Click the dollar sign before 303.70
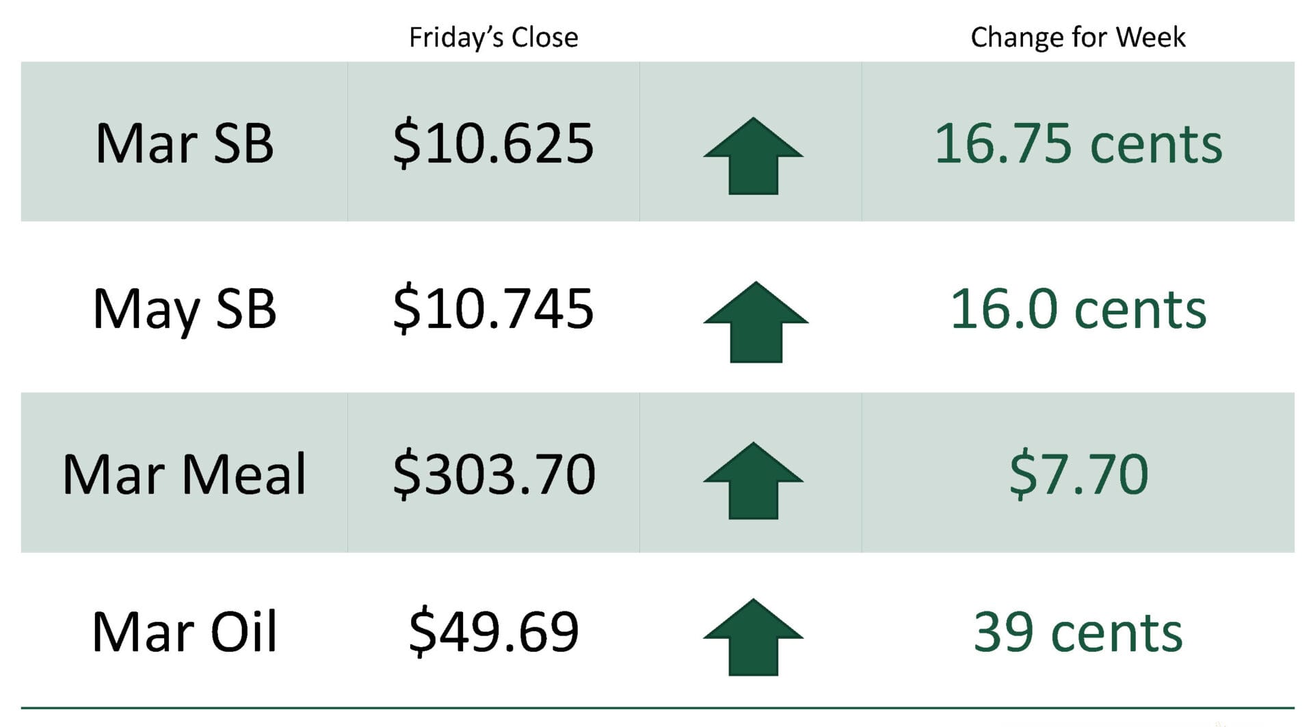 click(x=406, y=474)
